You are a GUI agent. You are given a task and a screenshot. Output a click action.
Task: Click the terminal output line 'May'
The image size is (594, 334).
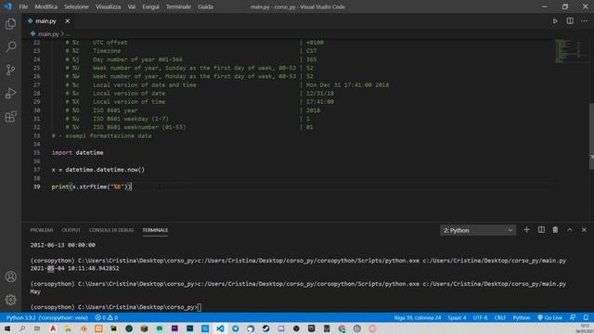pos(35,292)
